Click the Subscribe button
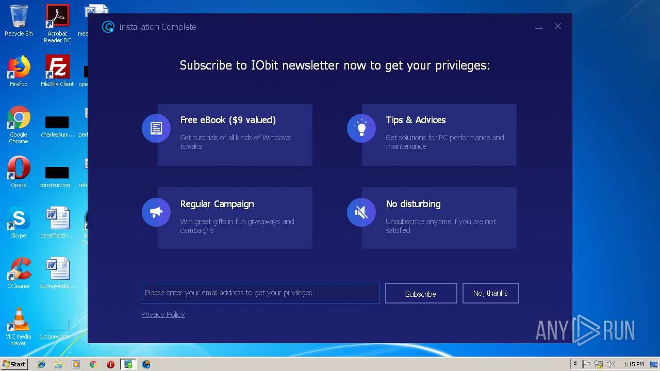 [x=421, y=293]
